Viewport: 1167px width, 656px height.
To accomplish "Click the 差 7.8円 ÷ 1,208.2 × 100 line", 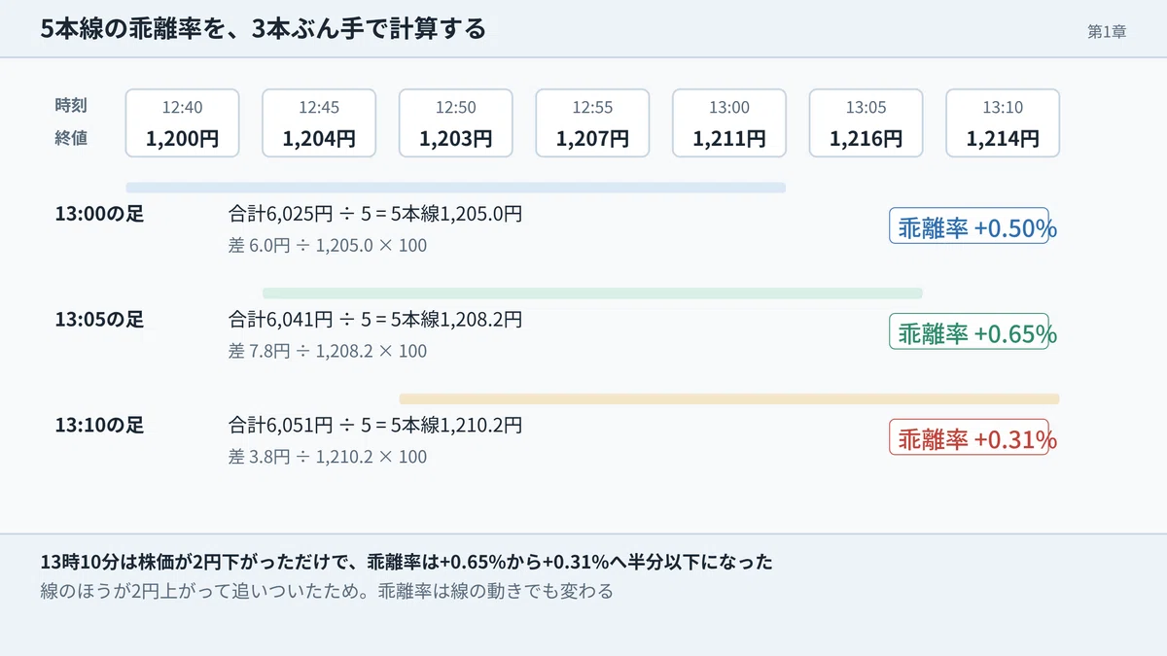I will coord(328,351).
